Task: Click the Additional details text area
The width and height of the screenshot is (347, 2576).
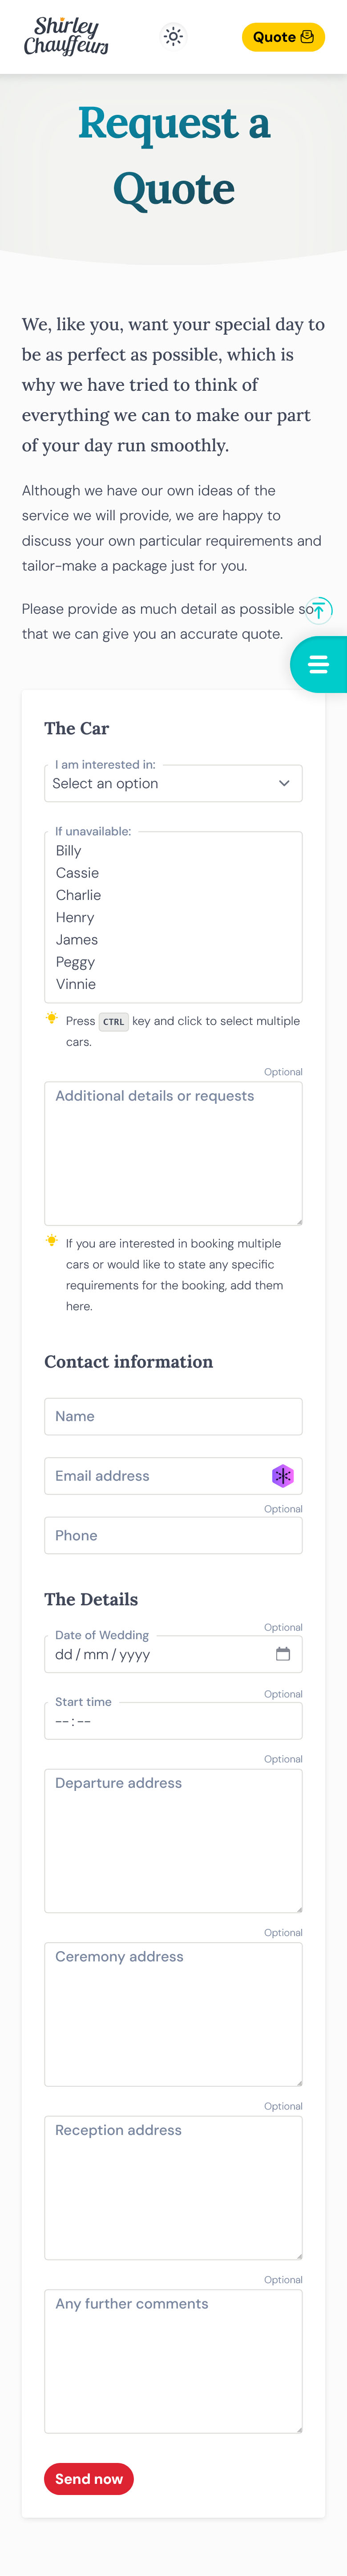Action: click(173, 1153)
